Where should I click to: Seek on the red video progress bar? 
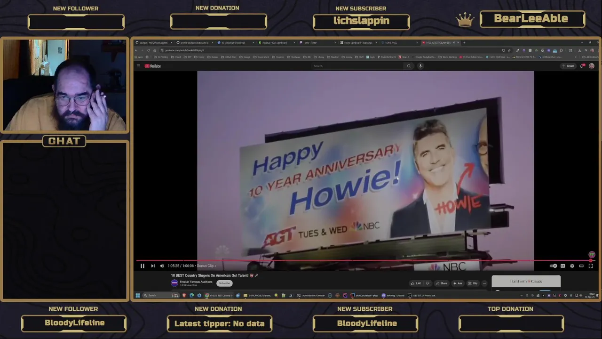coord(365,260)
